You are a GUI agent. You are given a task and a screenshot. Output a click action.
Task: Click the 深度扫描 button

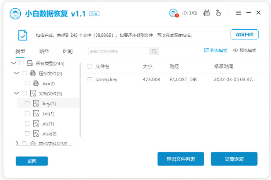pos(244,34)
